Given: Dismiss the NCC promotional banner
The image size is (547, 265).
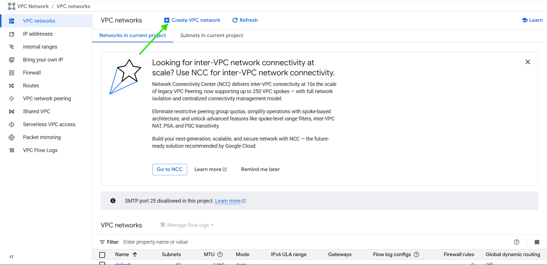Looking at the screenshot, I should [x=527, y=62].
